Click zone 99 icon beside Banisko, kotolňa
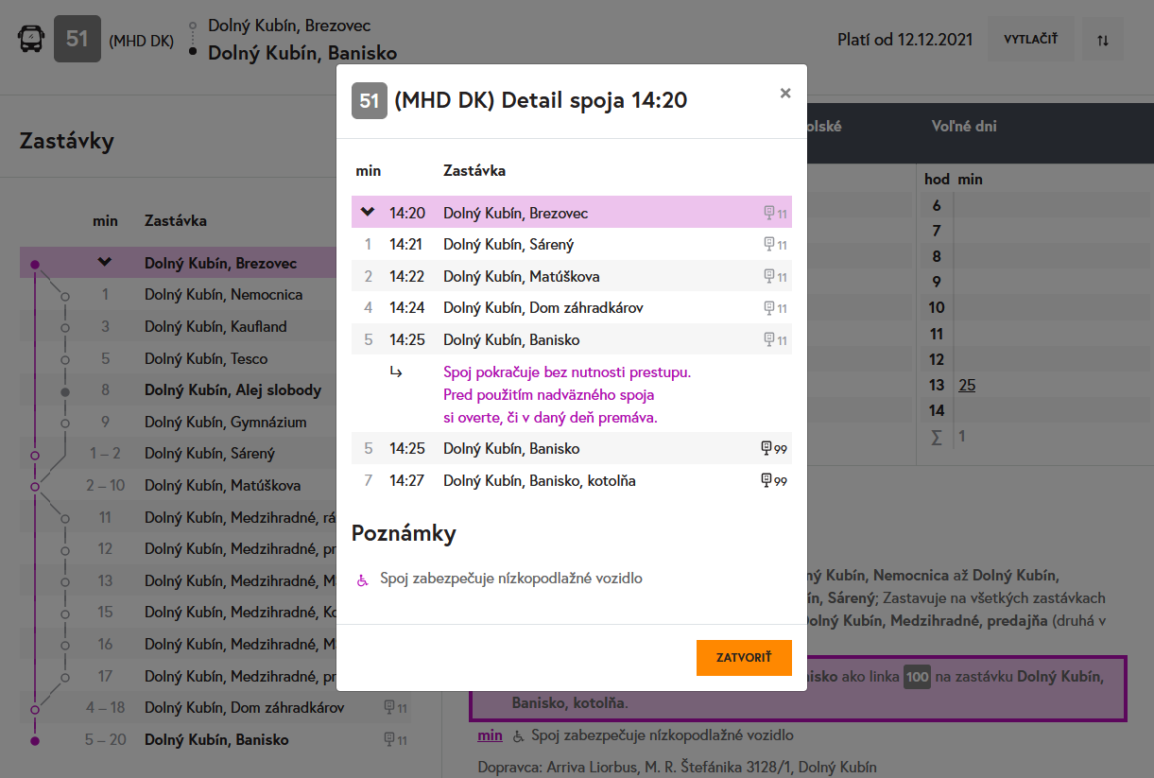Viewport: 1154px width, 778px height. [774, 481]
